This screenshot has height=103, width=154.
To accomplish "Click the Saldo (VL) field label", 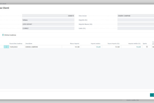I will 82,28.
